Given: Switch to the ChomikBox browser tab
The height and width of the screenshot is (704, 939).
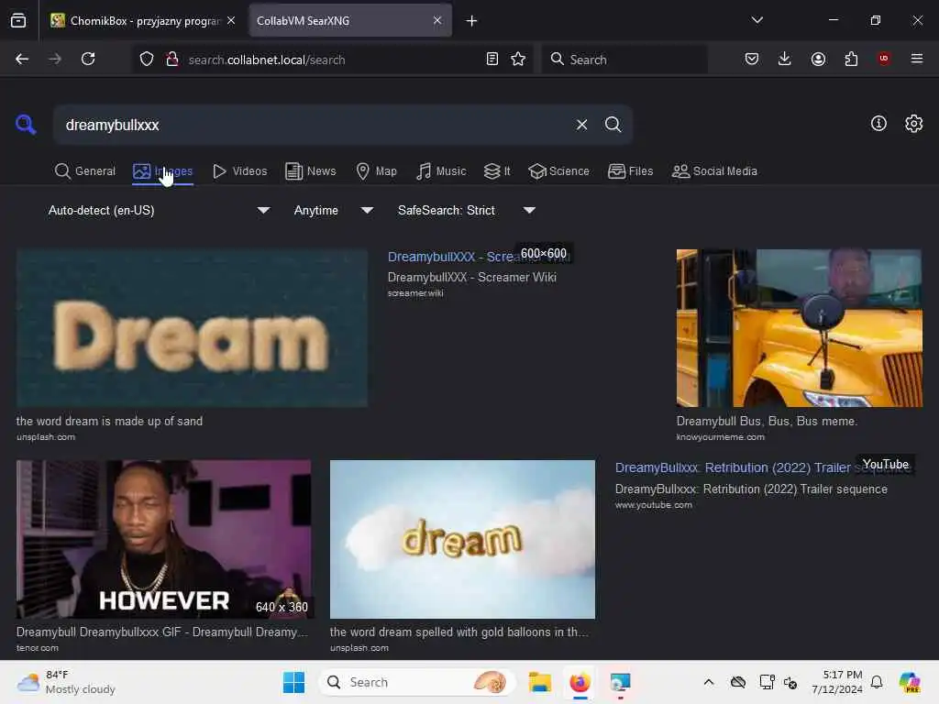Looking at the screenshot, I should click(142, 20).
